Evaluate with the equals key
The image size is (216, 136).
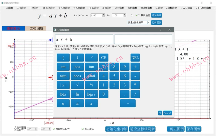click(x=128, y=104)
